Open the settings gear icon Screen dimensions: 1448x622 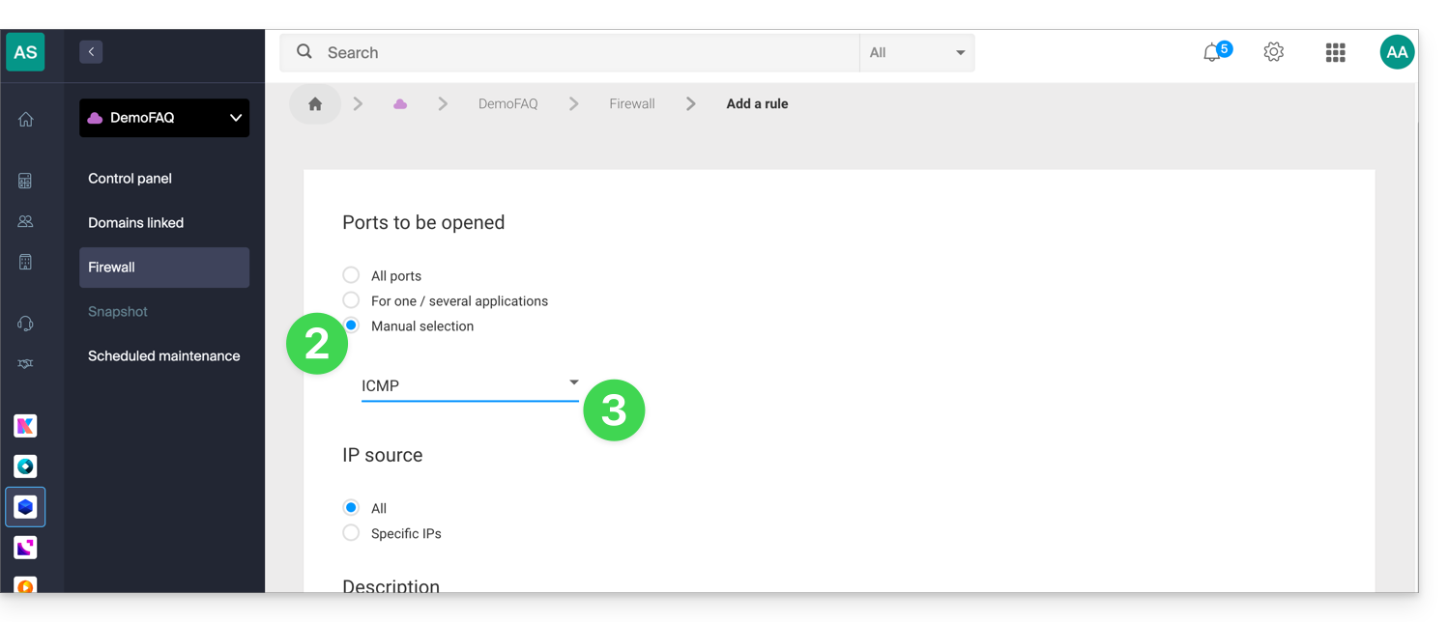point(1274,52)
